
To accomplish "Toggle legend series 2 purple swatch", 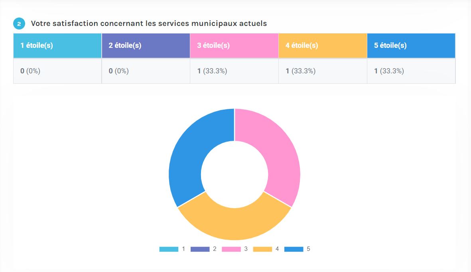I will pyautogui.click(x=200, y=249).
